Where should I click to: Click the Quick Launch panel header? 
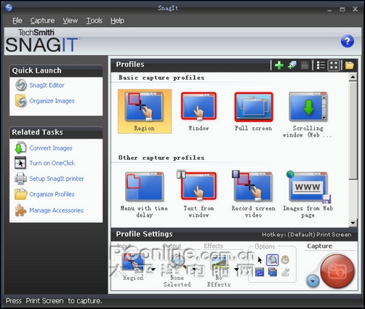click(56, 71)
